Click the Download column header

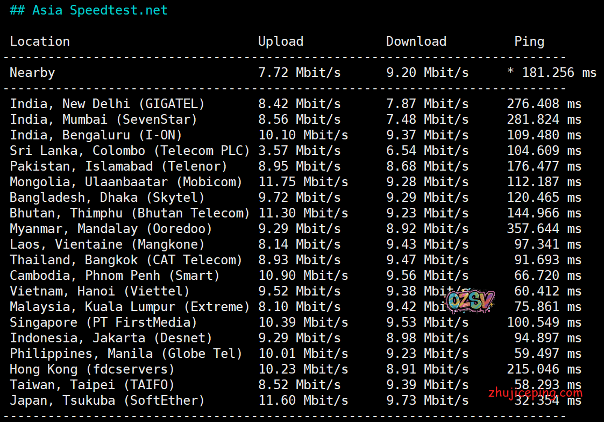[x=416, y=41]
